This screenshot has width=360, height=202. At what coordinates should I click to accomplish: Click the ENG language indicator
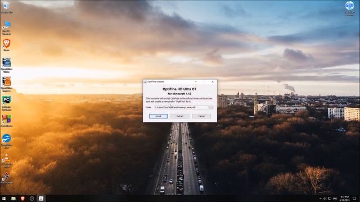pyautogui.click(x=335, y=198)
